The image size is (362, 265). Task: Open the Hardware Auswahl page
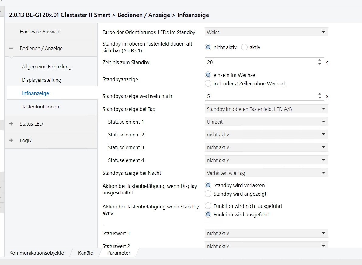(40, 32)
